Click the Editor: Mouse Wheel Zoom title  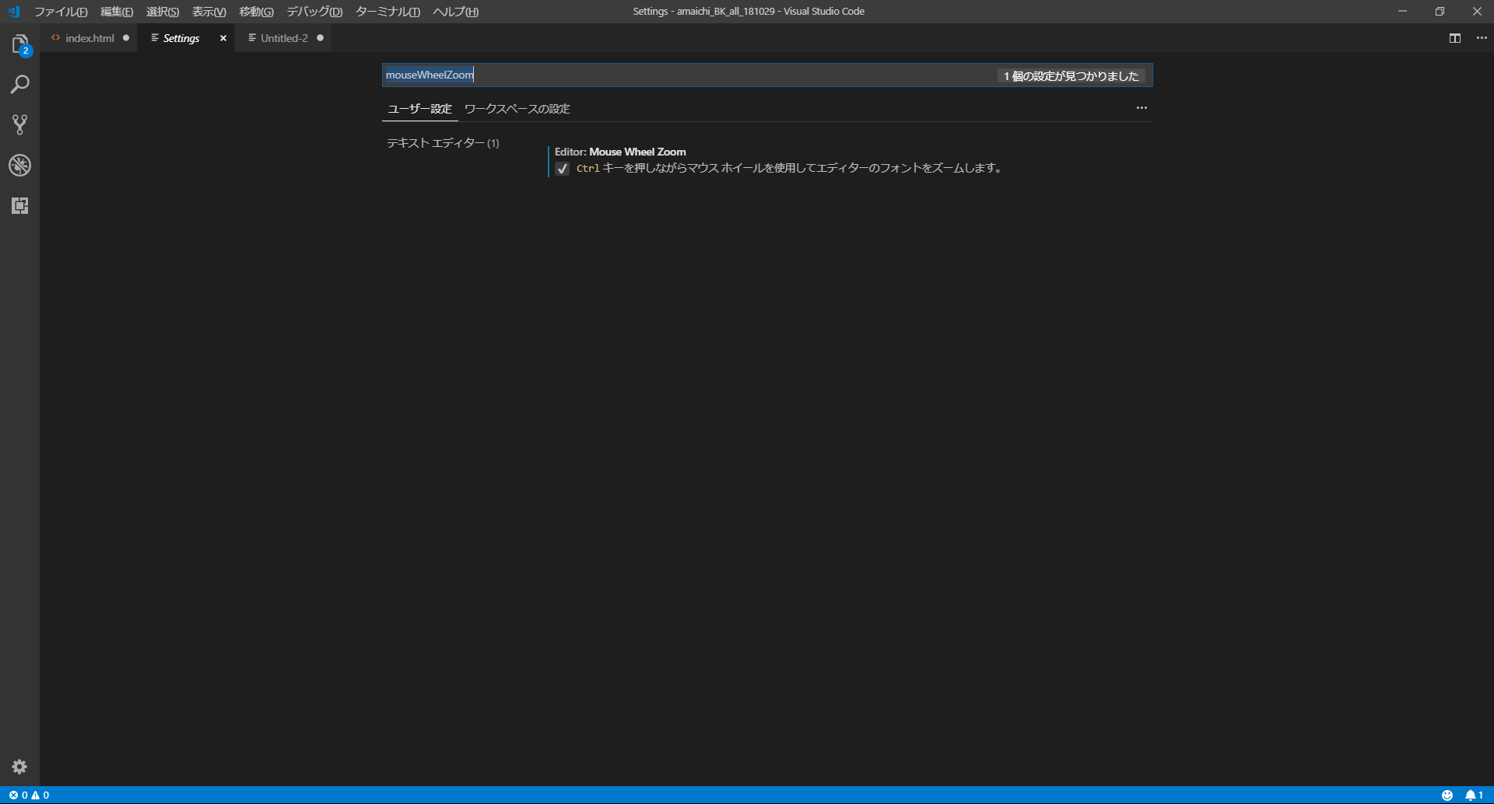pos(620,152)
